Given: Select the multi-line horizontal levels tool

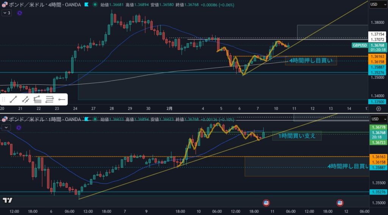Looking at the screenshot, I should pyautogui.click(x=49, y=100).
